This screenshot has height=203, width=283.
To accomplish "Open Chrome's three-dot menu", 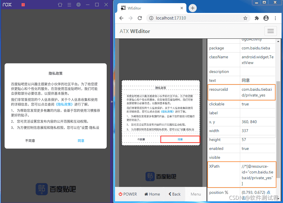I will [275, 18].
